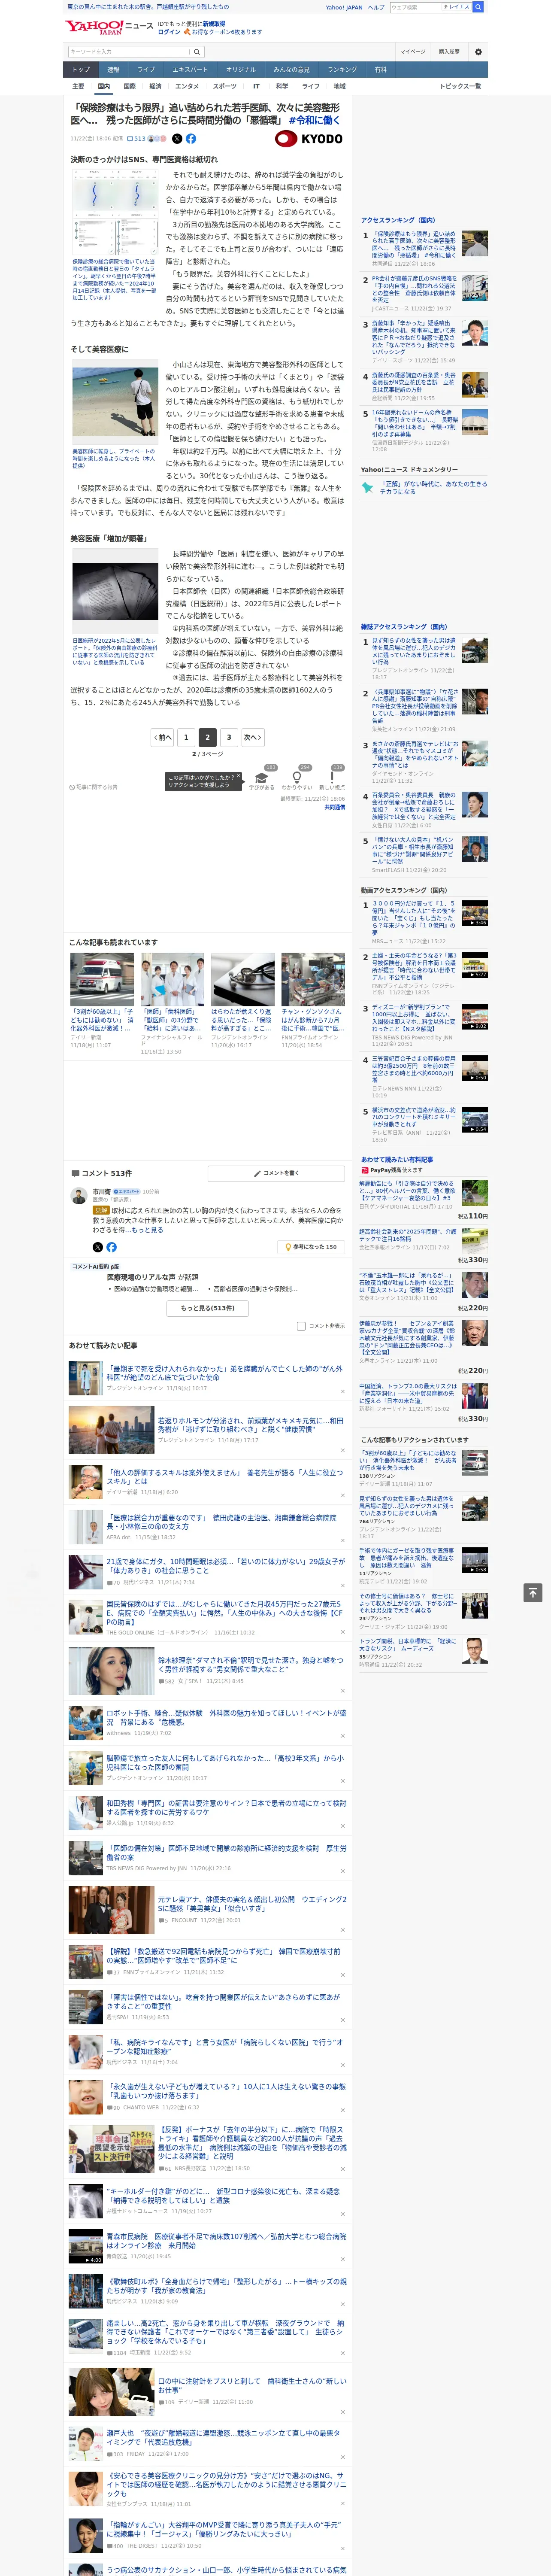
Task: Open the ambulance recommended article thumbnail
Action: (x=102, y=979)
